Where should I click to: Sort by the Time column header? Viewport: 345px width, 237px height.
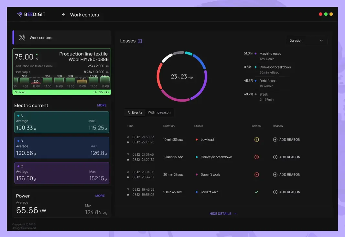(130, 126)
